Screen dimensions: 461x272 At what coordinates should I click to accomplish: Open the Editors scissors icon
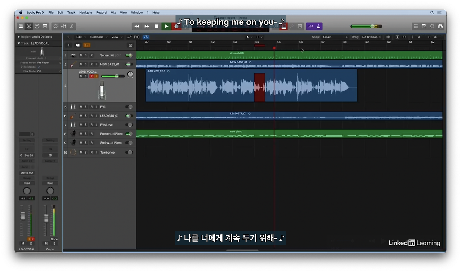pyautogui.click(x=72, y=26)
